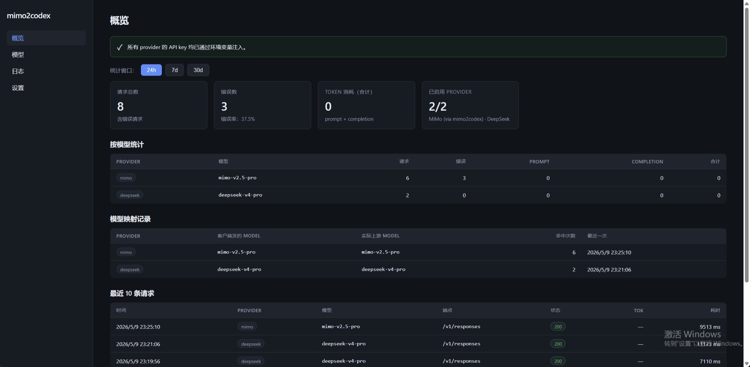Click the 200 status badge in 23:25:10 row
The height and width of the screenshot is (367, 750).
558,326
